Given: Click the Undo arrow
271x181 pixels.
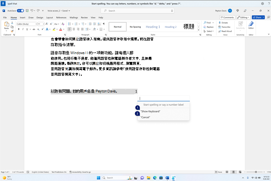Looking at the screenshot, I should [x=32, y=11].
